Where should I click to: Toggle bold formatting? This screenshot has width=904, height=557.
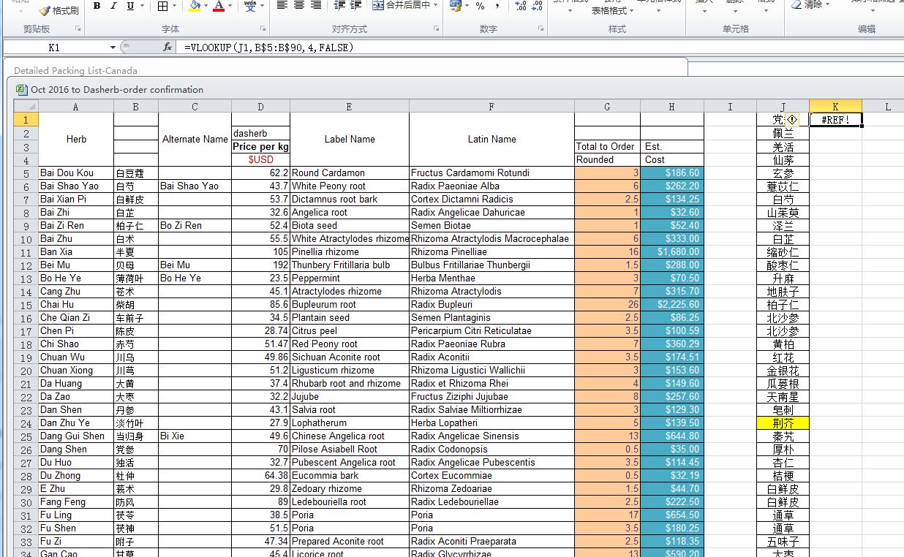pos(97,6)
